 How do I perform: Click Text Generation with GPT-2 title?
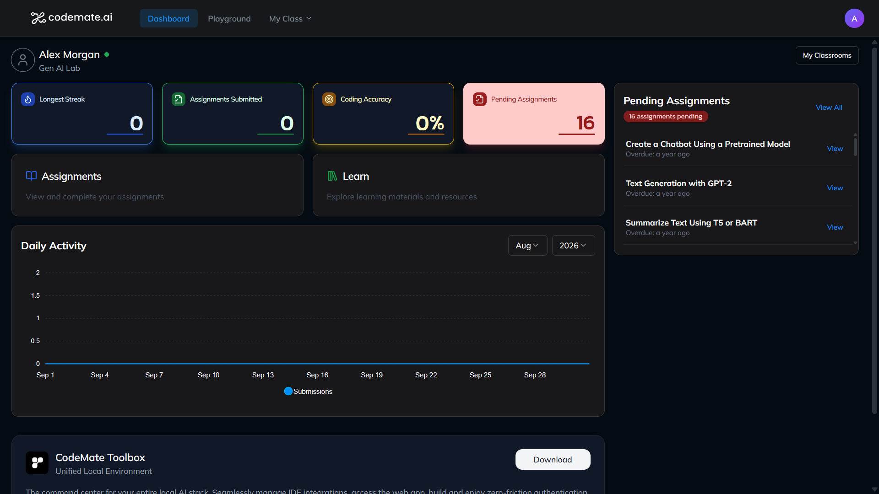pyautogui.click(x=678, y=183)
